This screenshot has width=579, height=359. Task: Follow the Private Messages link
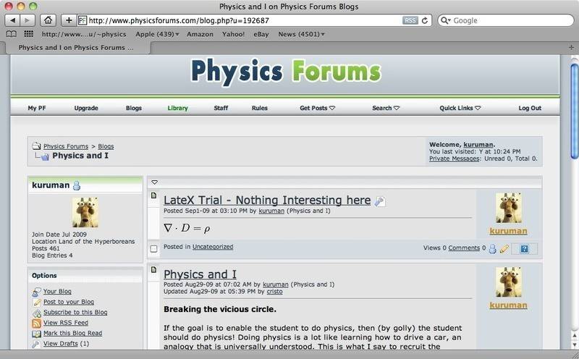pos(455,159)
